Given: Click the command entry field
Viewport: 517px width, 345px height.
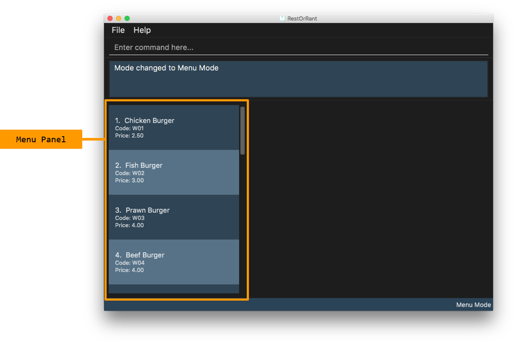Looking at the screenshot, I should click(x=299, y=47).
